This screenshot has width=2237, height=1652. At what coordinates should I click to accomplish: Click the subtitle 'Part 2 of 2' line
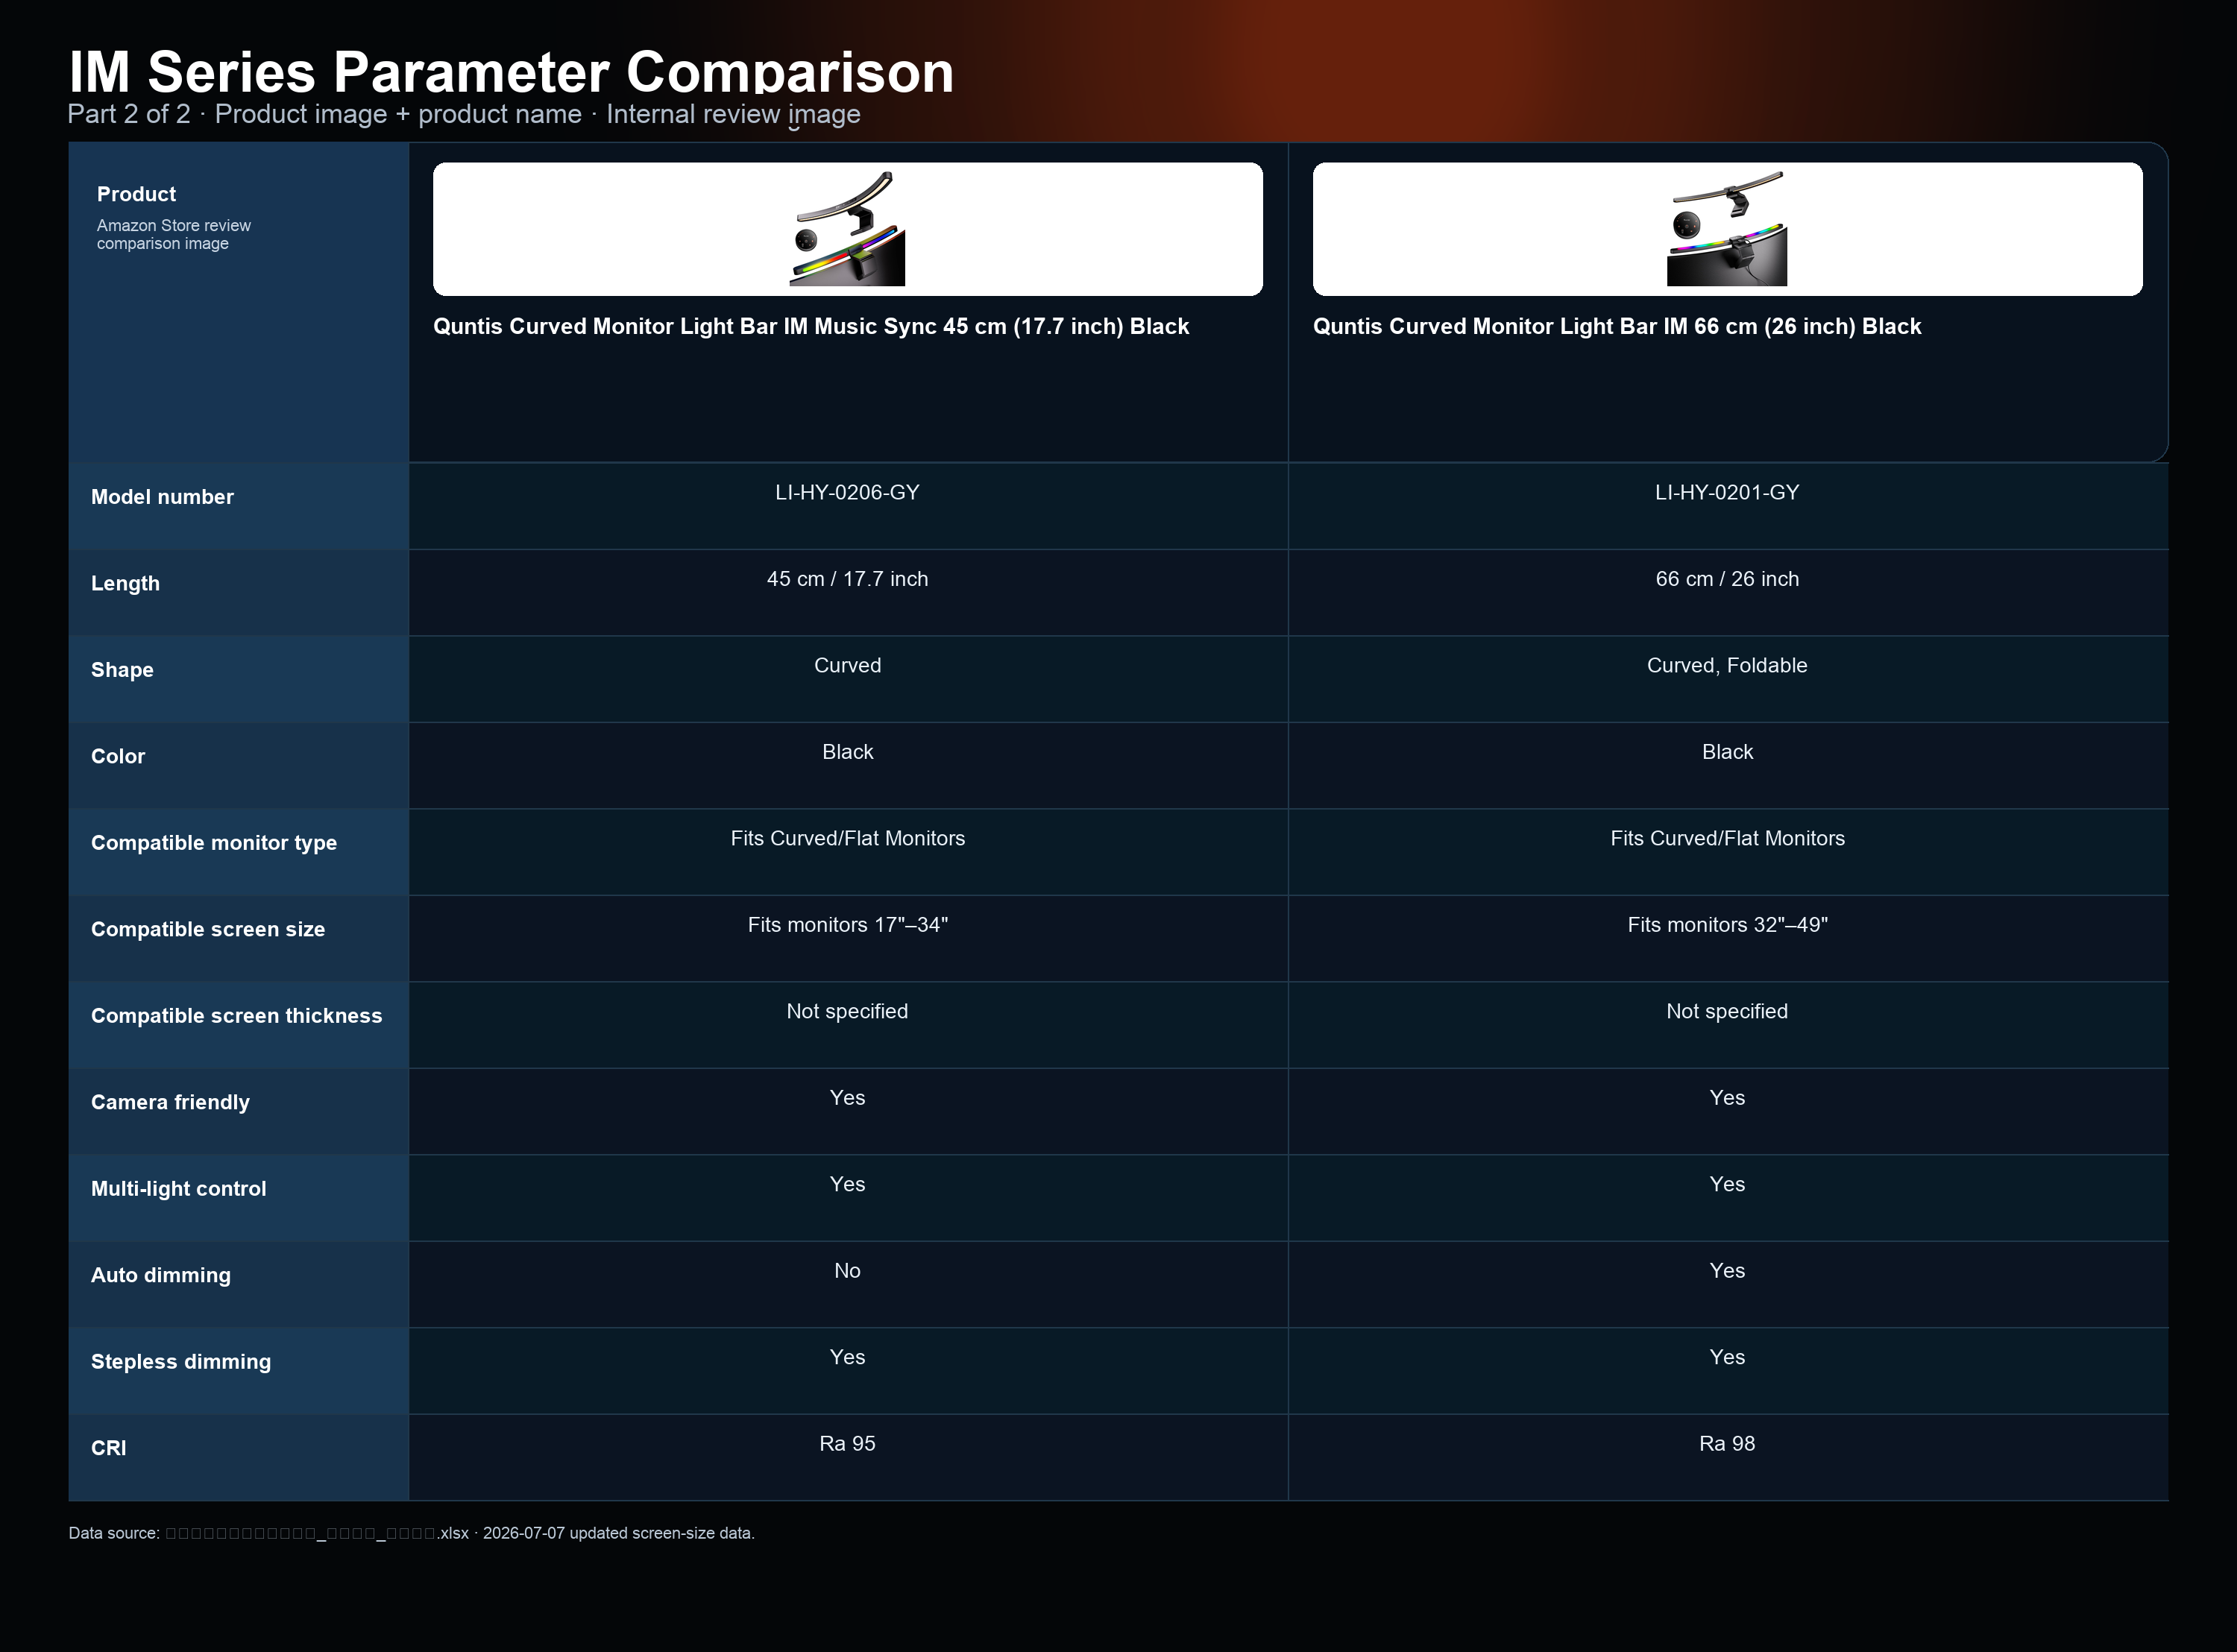tap(464, 114)
